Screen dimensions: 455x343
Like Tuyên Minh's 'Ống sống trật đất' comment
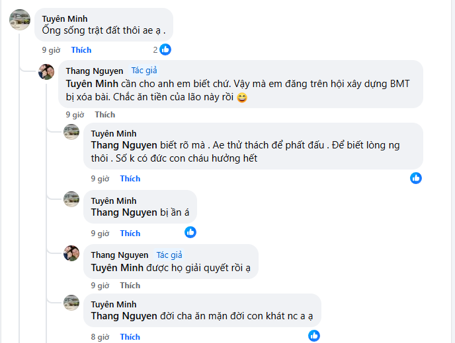tap(81, 50)
